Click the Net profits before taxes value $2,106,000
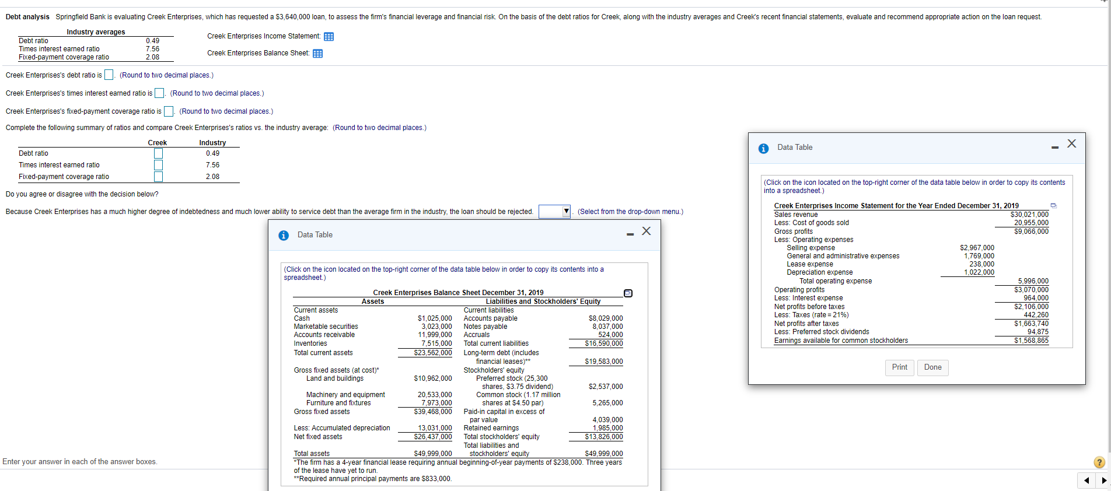1111x491 pixels. point(1031,307)
